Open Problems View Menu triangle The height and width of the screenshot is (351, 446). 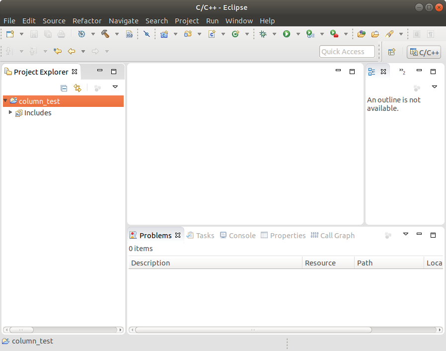406,234
